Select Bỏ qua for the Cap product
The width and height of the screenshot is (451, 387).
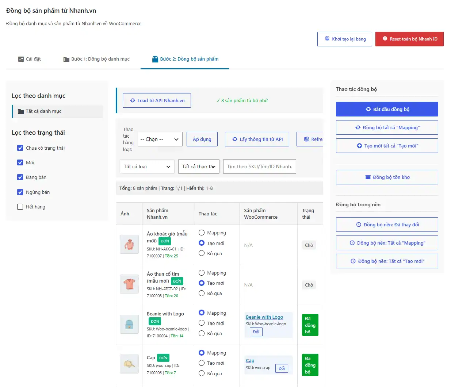coord(202,373)
